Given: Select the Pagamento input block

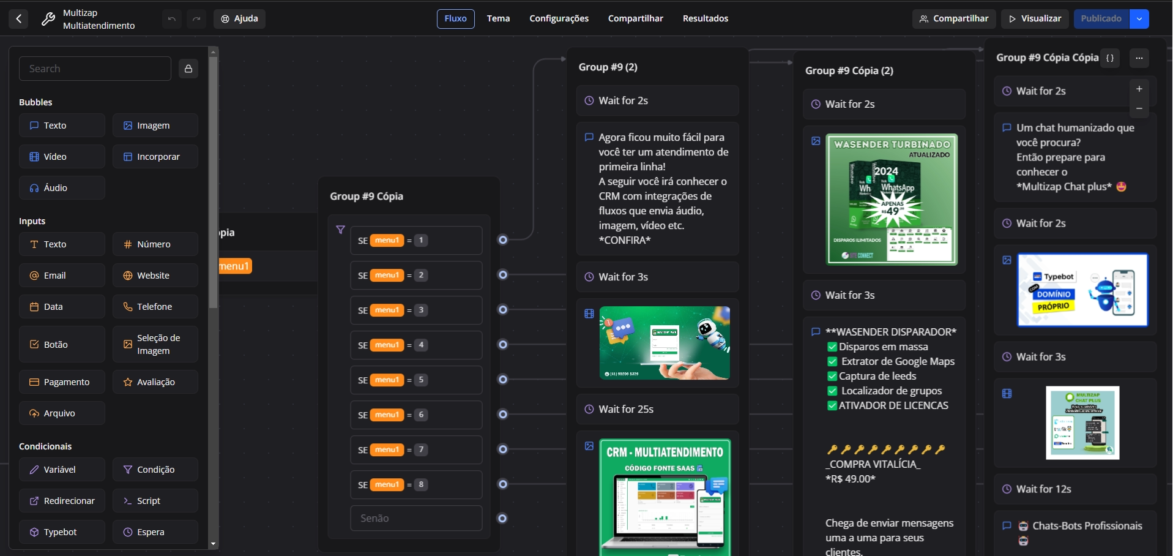Looking at the screenshot, I should coord(62,382).
